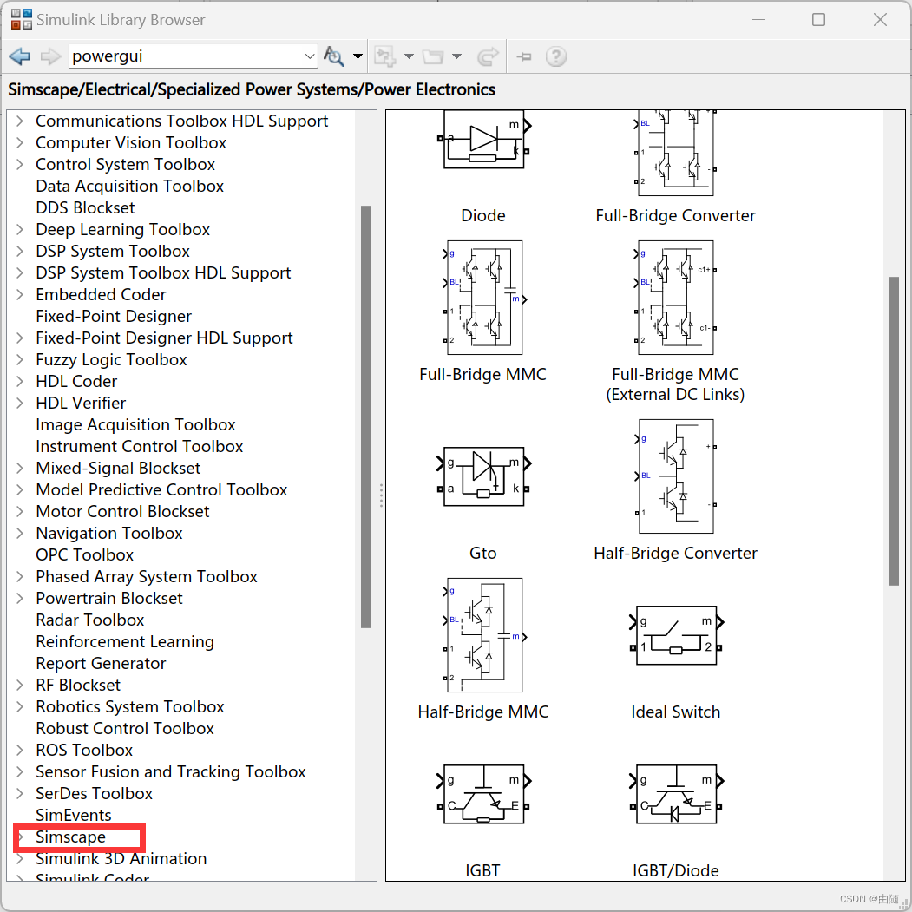Select DDS Blockset in tree
912x912 pixels.
[x=85, y=207]
